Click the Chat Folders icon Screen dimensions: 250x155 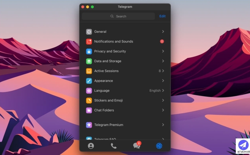click(89, 110)
